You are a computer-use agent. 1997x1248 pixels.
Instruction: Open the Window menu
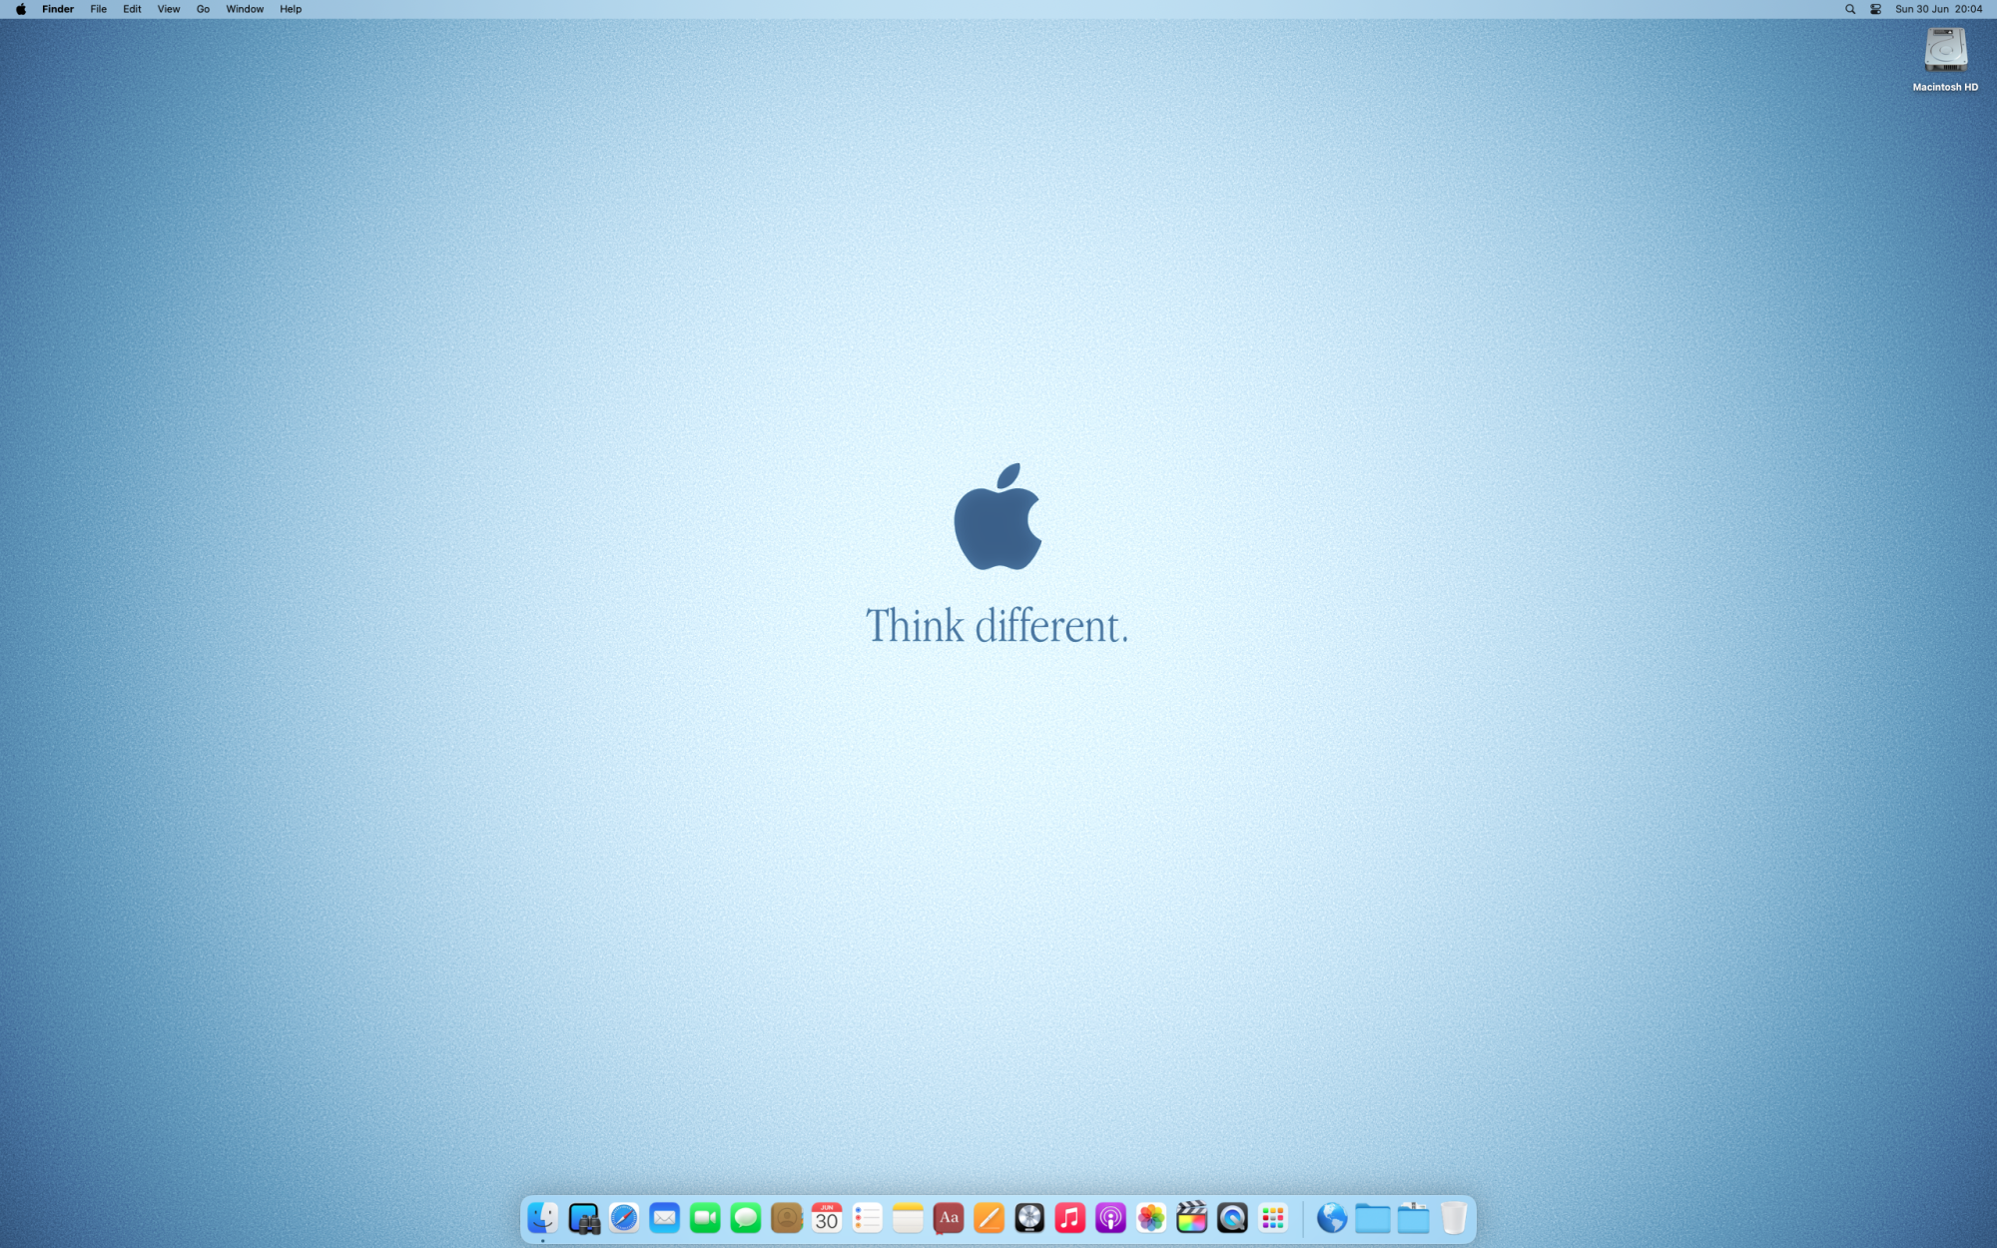pos(245,9)
